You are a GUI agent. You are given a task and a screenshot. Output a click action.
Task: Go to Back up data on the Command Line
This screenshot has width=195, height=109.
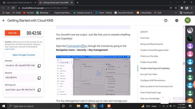coord(157,86)
